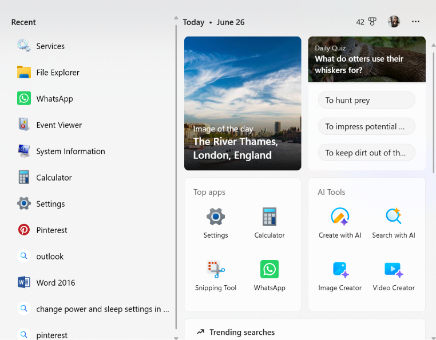Viewport: 436px width, 340px height.
Task: Click the Pinterest app label in Recent
Action: (51, 230)
